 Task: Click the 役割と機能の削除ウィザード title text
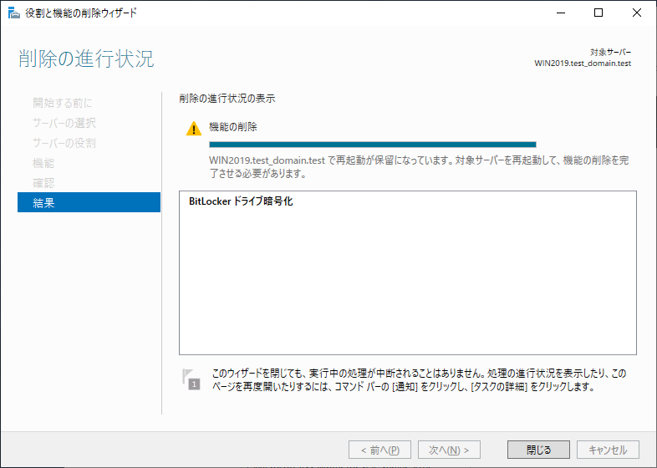point(81,13)
